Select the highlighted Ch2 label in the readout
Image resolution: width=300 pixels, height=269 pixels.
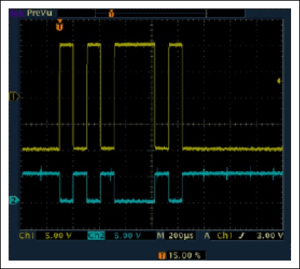click(x=97, y=235)
